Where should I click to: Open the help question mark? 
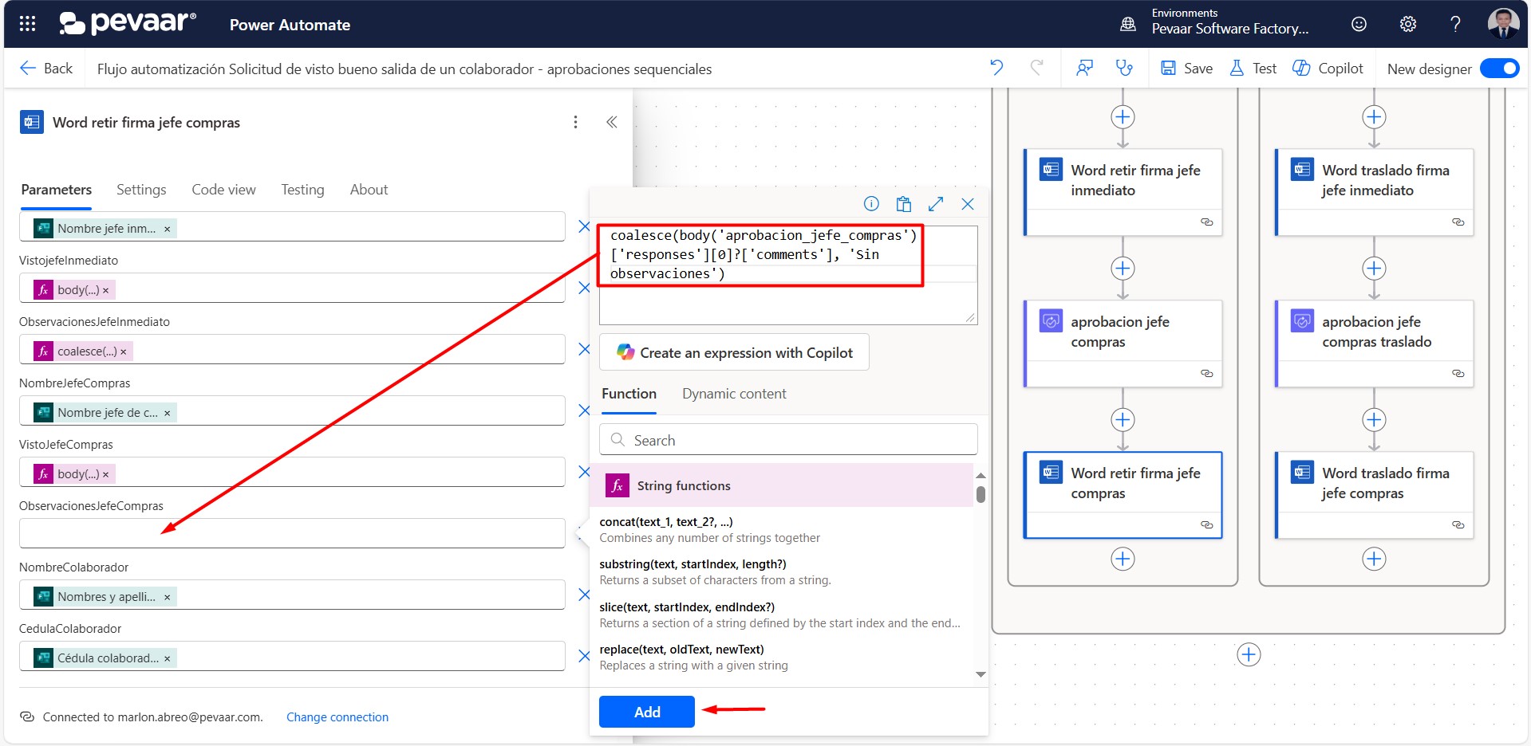1455,24
